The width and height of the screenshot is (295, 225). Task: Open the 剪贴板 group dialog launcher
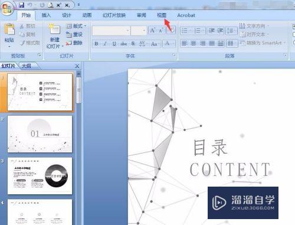click(40, 55)
